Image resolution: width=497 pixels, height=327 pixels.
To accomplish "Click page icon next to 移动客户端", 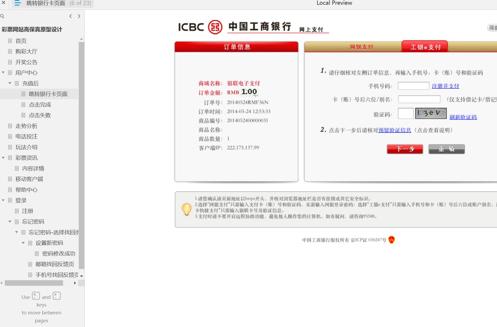I will click(10, 179).
